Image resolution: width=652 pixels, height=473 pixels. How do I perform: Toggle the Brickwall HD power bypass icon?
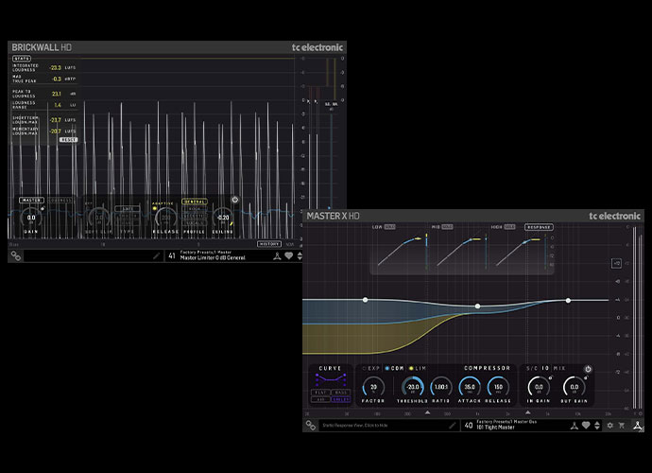(x=235, y=200)
